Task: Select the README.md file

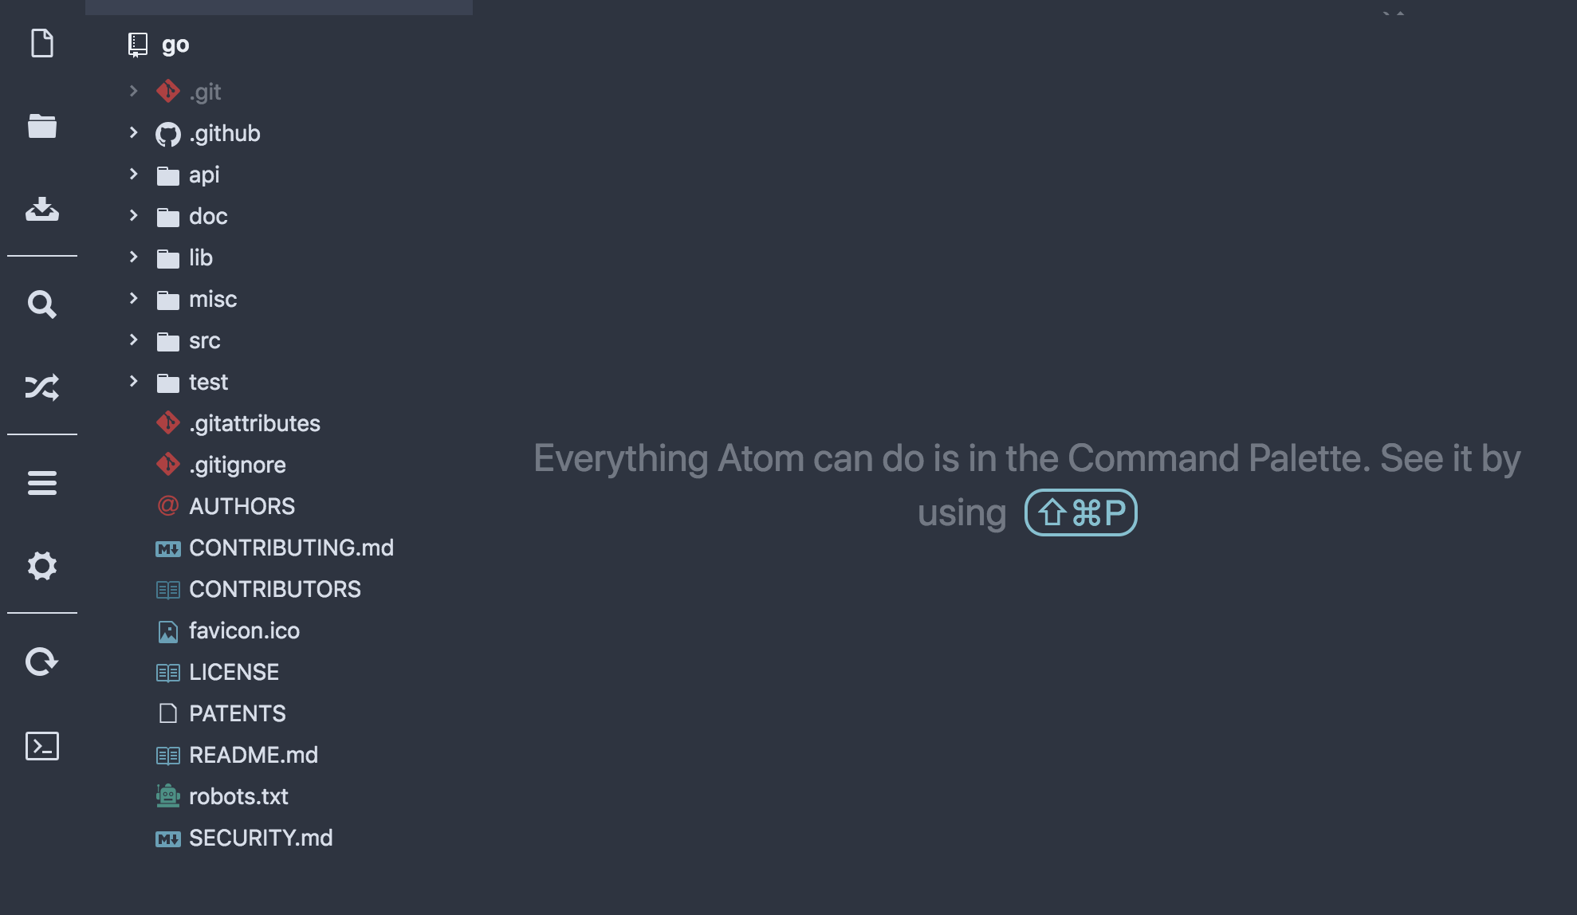Action: click(252, 755)
